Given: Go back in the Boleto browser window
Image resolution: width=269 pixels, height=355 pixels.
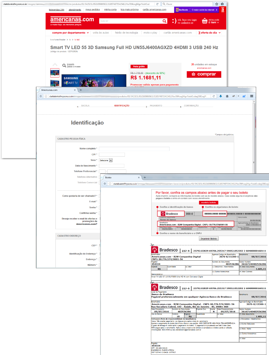Looking at the screenshot, I should 105,184.
